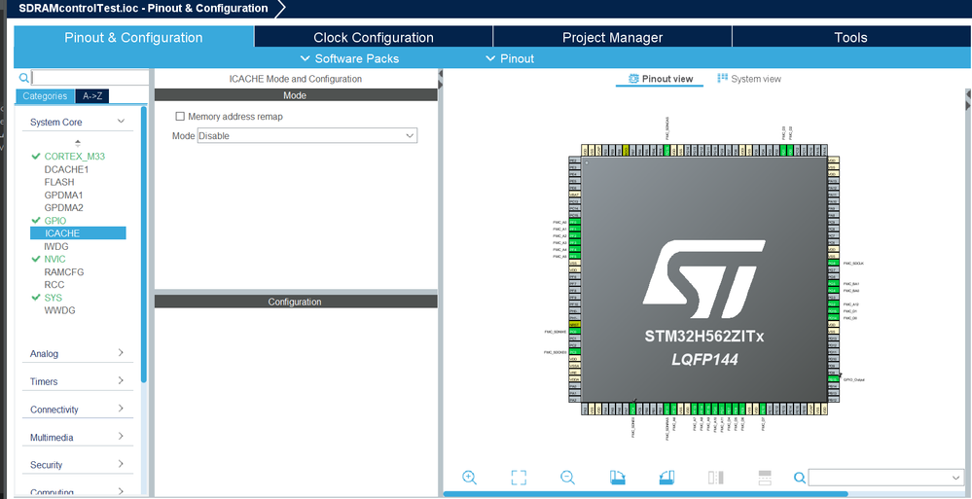
Task: Expand the Connectivity category
Action: pyautogui.click(x=121, y=409)
